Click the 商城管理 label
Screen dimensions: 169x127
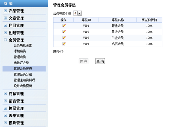click(x=16, y=94)
